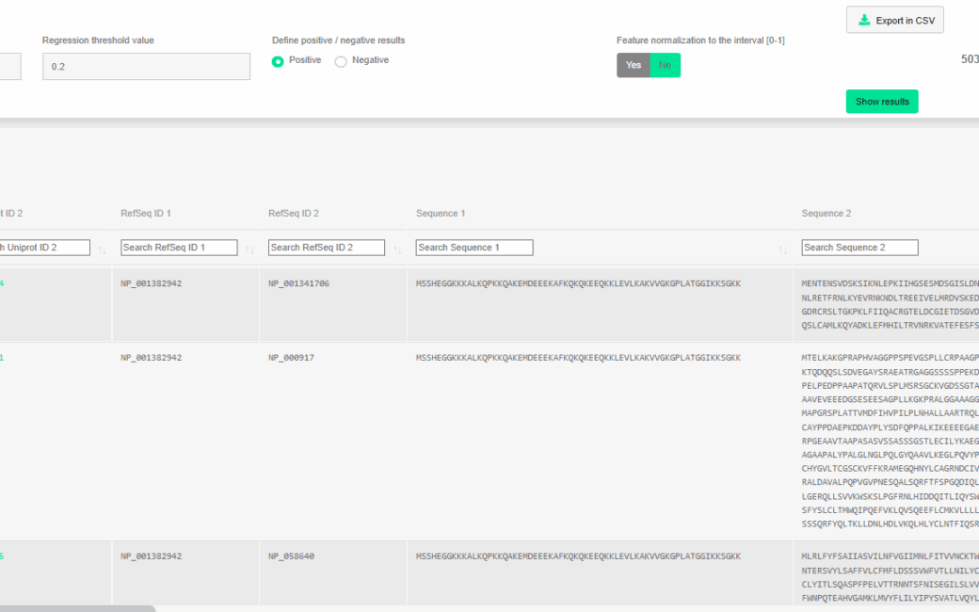979x612 pixels.
Task: Click the Search RefSeq ID 2 box
Action: click(327, 248)
